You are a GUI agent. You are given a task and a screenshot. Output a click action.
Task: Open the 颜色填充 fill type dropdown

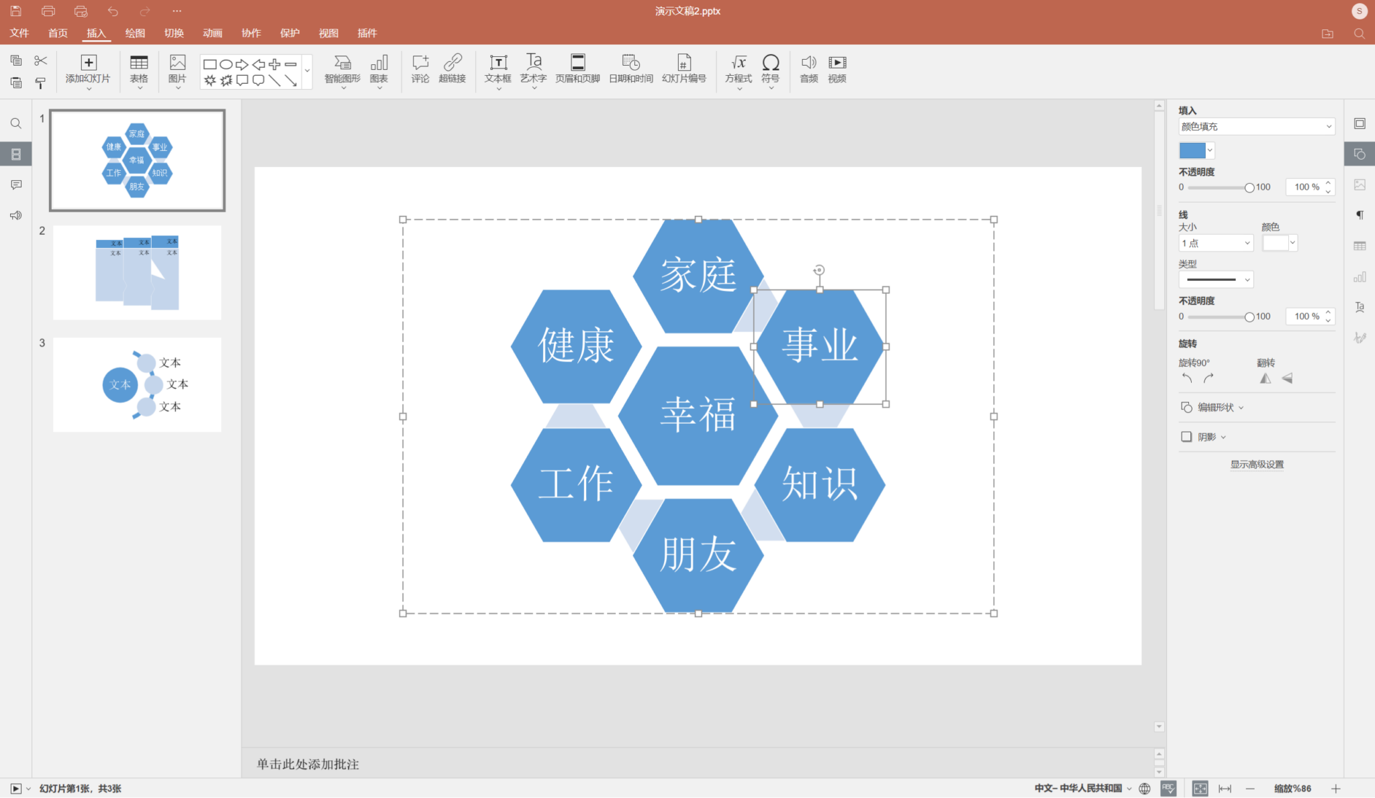pos(1255,126)
